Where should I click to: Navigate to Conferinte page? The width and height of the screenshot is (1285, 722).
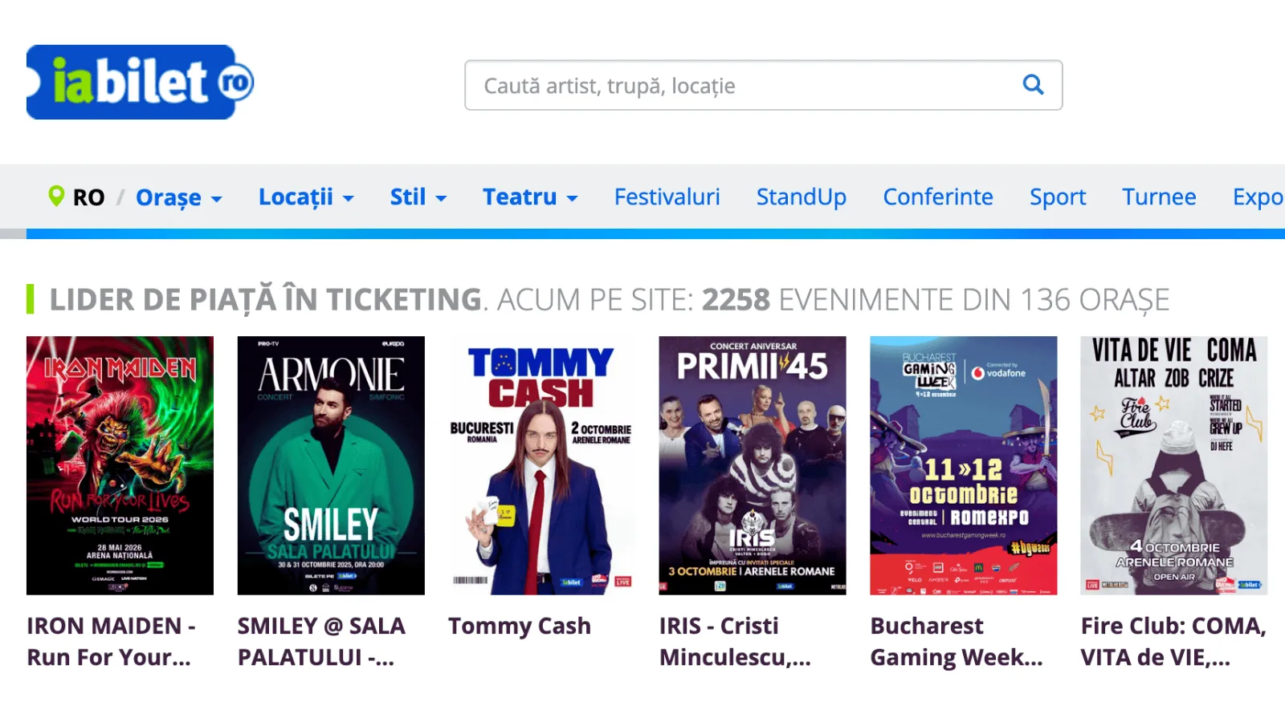tap(937, 197)
